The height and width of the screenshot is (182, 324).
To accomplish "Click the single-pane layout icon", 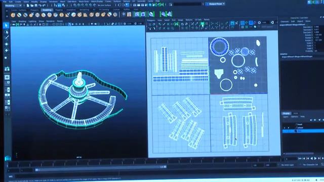I will click(7, 77).
